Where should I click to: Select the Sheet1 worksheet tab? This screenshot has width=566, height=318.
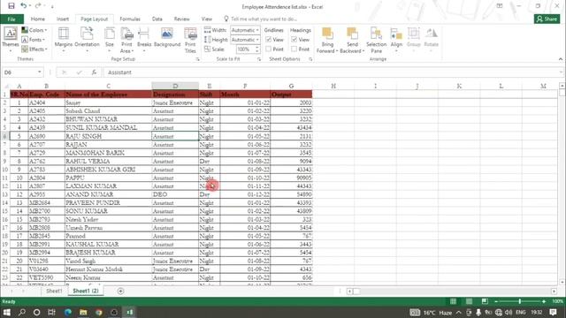click(54, 291)
